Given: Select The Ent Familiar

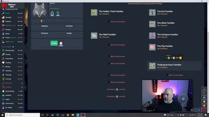Looking at the screenshot, I should (x=161, y=12).
